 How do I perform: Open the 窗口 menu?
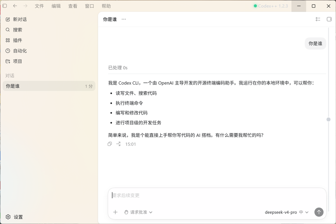click(89, 6)
